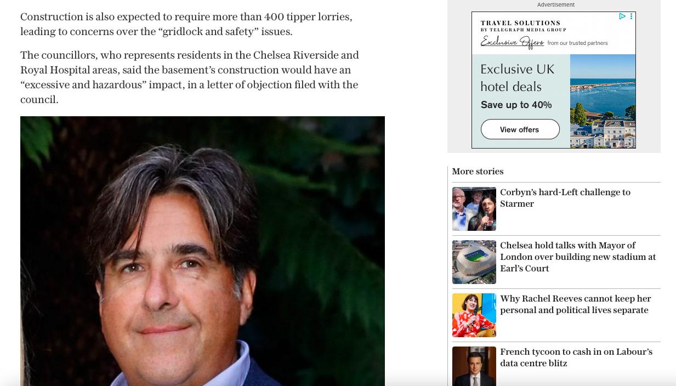The height and width of the screenshot is (386, 676).
Task: Click the Rachel Reeves thumbnail image
Action: pos(474,315)
